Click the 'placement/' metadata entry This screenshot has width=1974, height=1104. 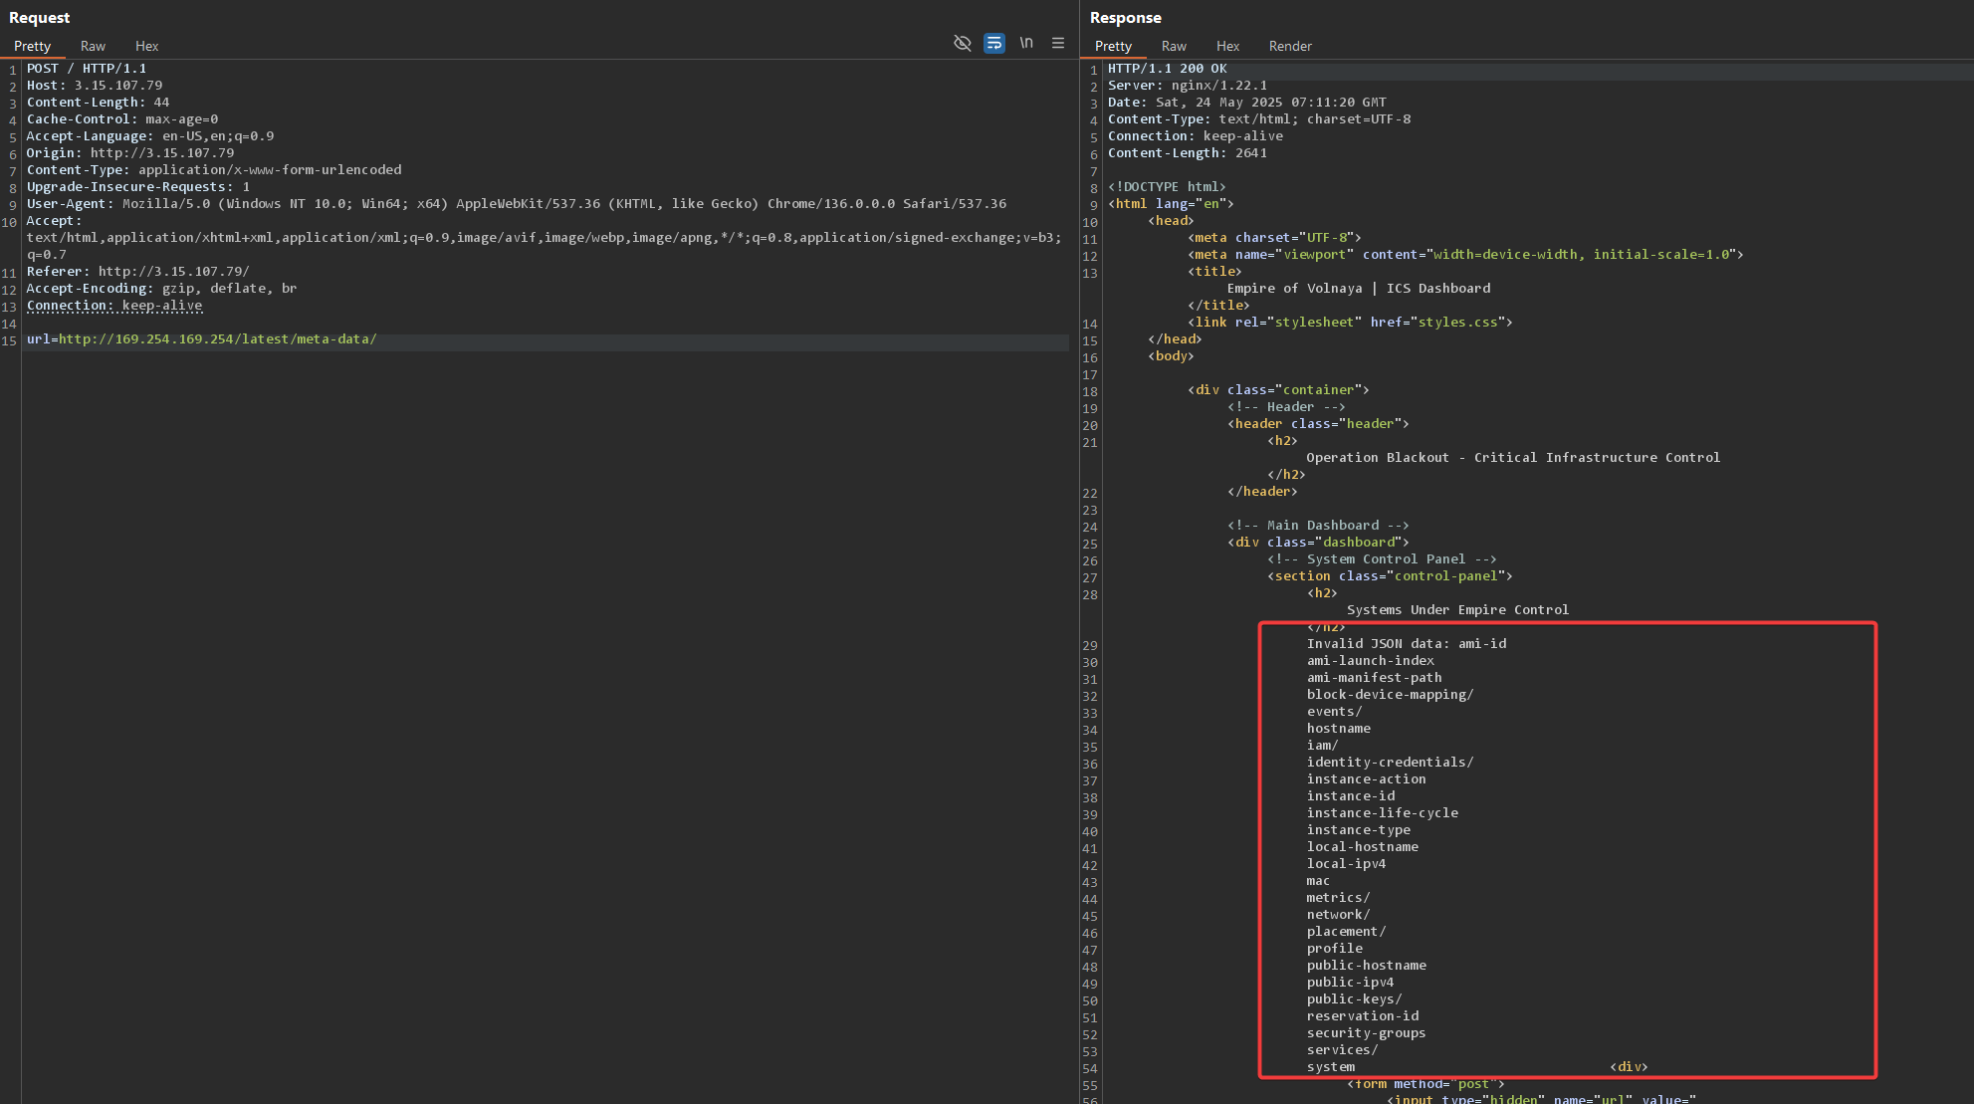click(x=1347, y=932)
